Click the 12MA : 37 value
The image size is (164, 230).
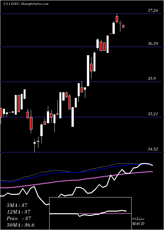pyautogui.click(x=18, y=212)
